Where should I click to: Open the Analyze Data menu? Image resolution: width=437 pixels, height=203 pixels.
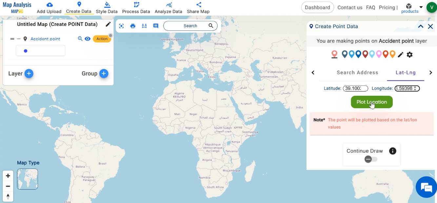(x=168, y=7)
